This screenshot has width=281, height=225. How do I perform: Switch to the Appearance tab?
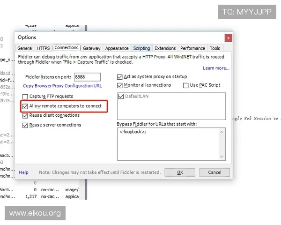(117, 48)
